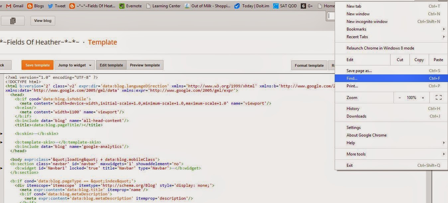Image resolution: width=448 pixels, height=203 pixels.
Task: Open Downloads from the Chrome menu
Action: [x=391, y=116]
